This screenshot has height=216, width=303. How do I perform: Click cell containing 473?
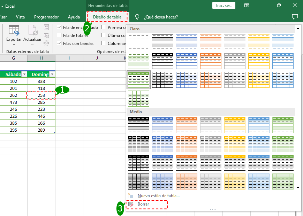(x=14, y=102)
